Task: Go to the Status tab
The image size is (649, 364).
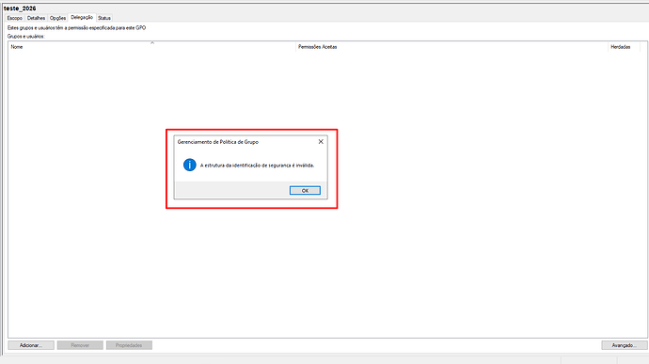Action: click(x=104, y=18)
